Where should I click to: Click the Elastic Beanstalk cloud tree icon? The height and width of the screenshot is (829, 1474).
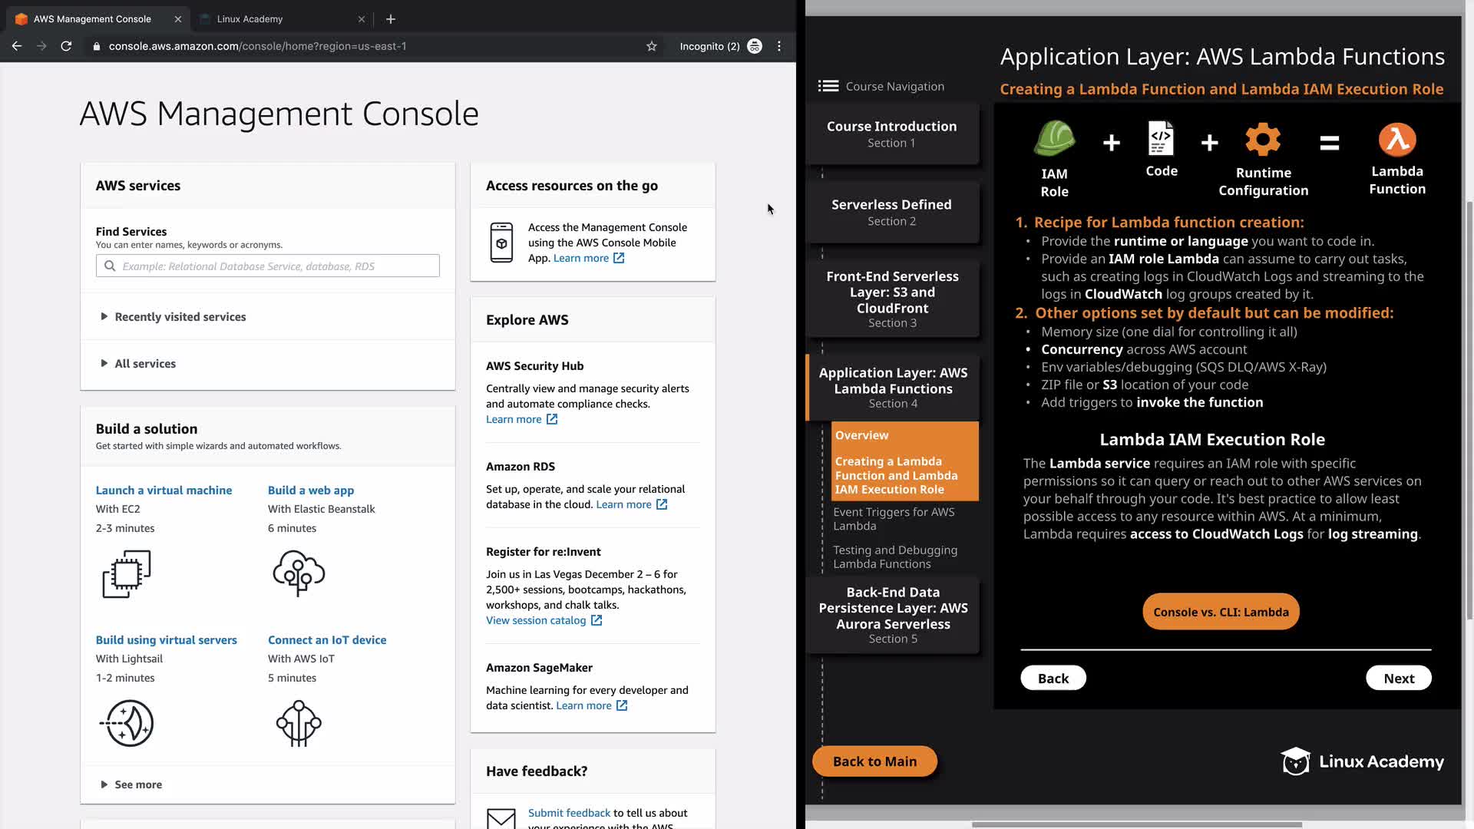[299, 573]
